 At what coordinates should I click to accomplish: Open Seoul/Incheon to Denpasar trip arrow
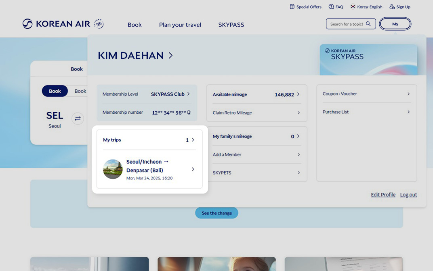pos(193,169)
